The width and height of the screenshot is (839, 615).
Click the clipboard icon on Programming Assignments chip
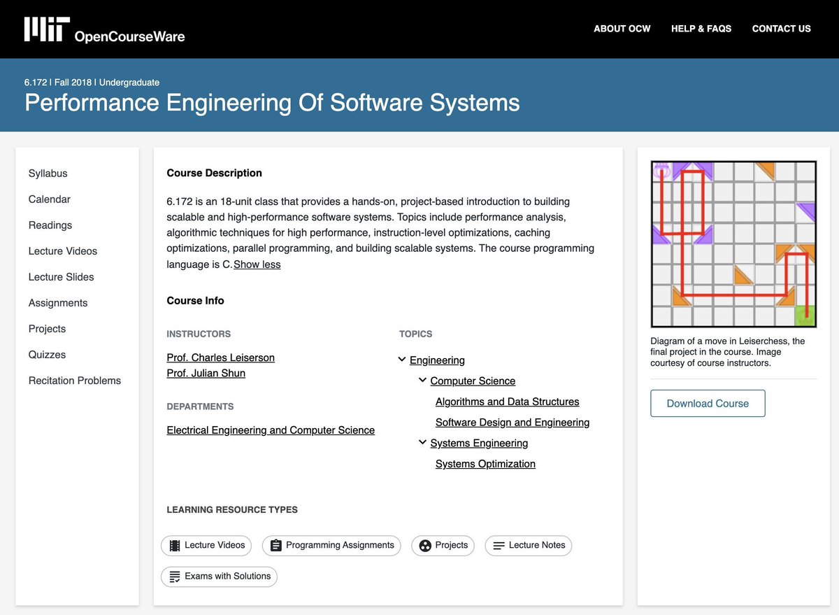tap(275, 545)
